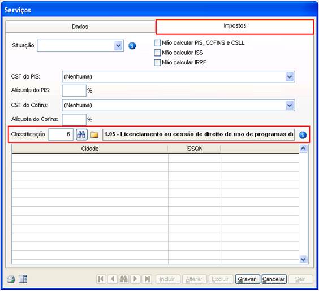
Task: Click the classification description text field
Action: (x=199, y=134)
